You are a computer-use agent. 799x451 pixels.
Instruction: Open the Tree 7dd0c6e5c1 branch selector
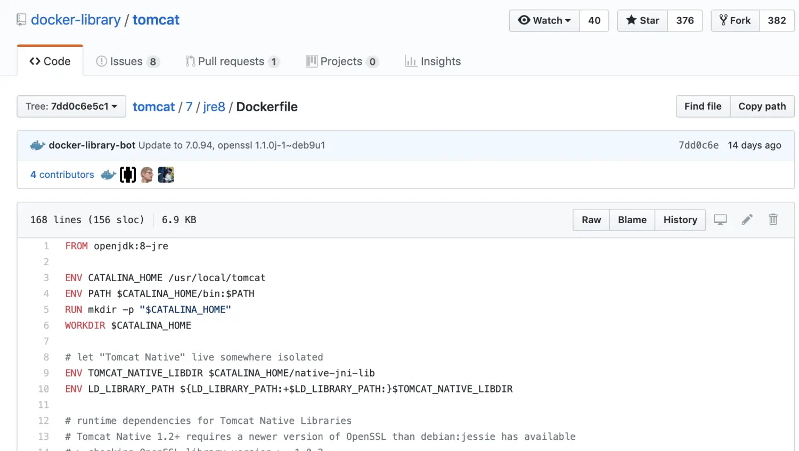[71, 106]
